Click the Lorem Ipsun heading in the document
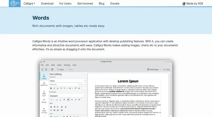 (128, 81)
